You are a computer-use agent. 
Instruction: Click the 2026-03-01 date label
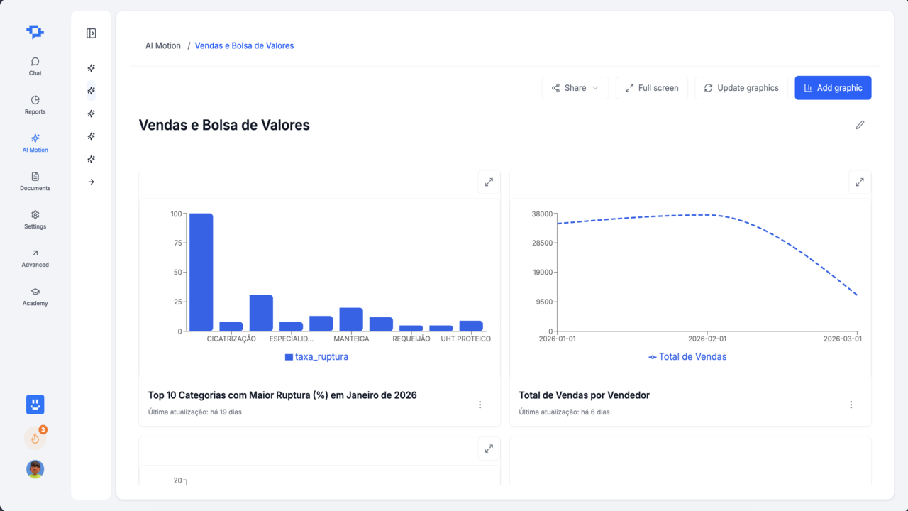tap(842, 339)
